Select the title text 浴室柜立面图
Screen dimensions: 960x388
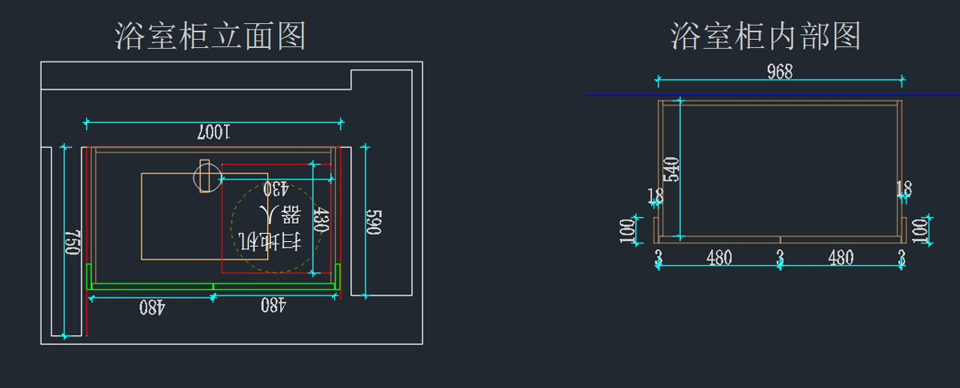tap(210, 37)
